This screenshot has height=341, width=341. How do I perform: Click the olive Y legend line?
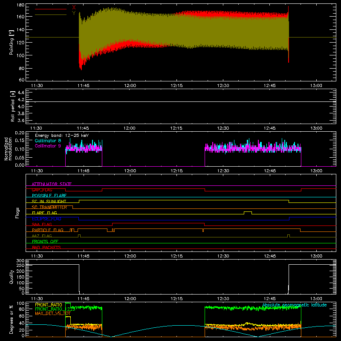[50, 14]
